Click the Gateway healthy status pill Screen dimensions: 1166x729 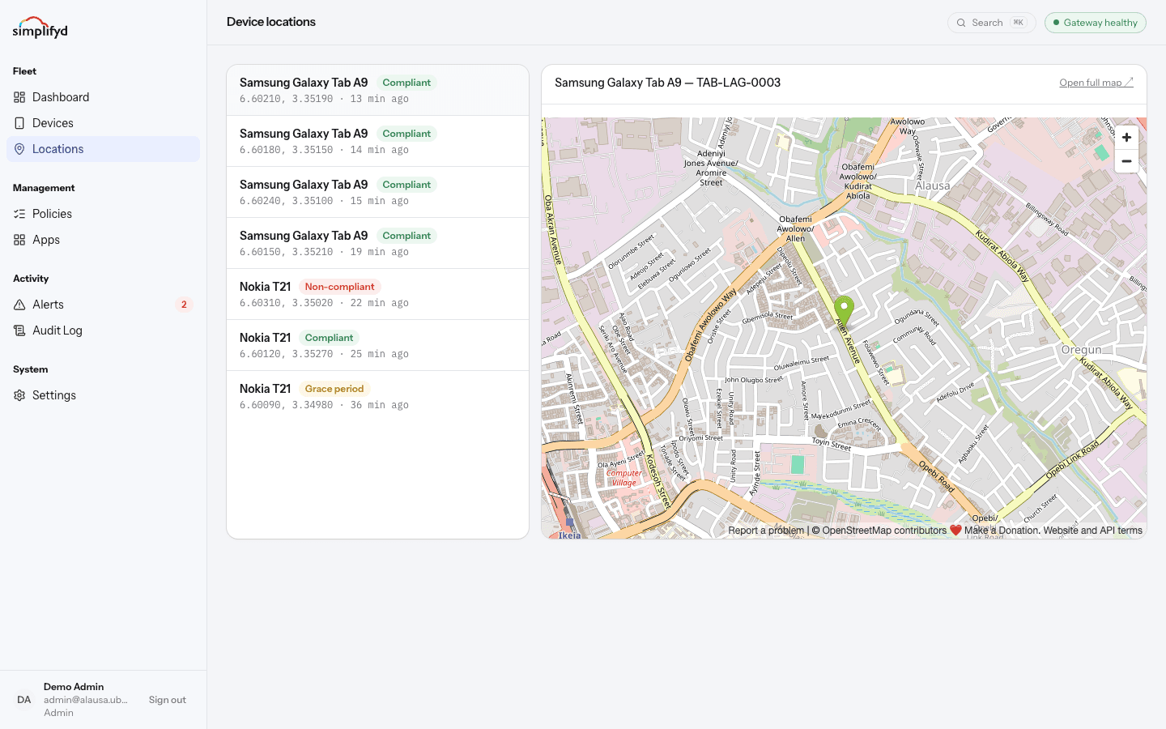click(x=1095, y=23)
